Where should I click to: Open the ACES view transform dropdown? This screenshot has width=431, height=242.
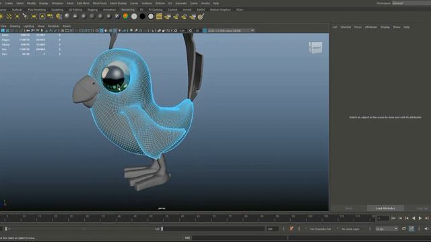[x=231, y=30]
